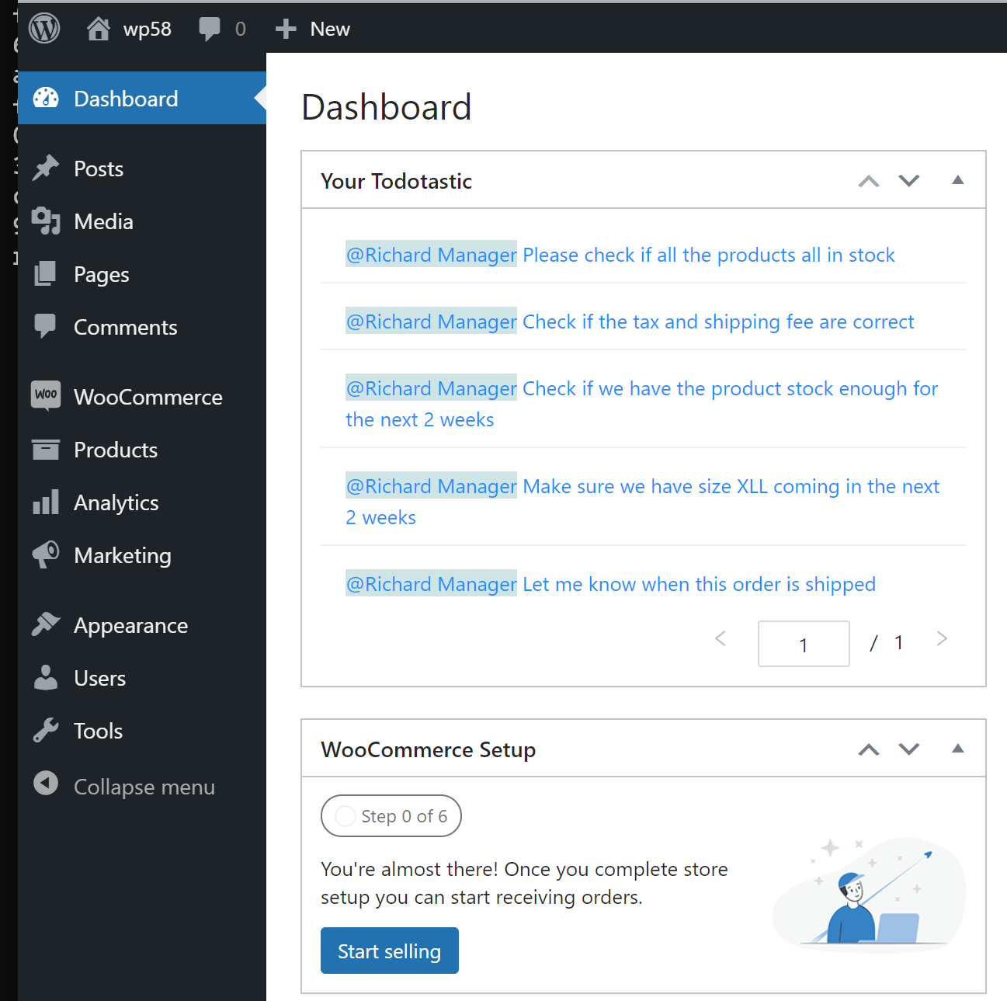Click the Comments speech bubble icon in sidebar

coord(46,326)
